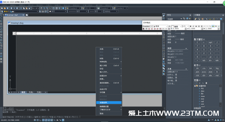Choose 背景遮罩 in context menu
Viewport: 225px width, 122px height.
[x=109, y=103]
